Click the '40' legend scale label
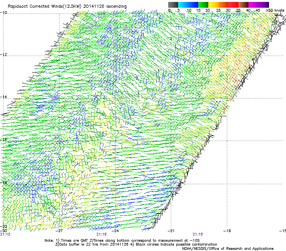This screenshot has height=251, width=286. (248, 10)
